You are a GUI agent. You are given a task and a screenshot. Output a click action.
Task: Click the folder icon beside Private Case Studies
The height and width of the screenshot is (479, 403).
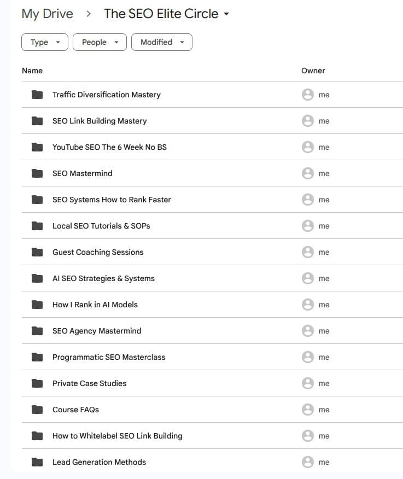point(37,383)
